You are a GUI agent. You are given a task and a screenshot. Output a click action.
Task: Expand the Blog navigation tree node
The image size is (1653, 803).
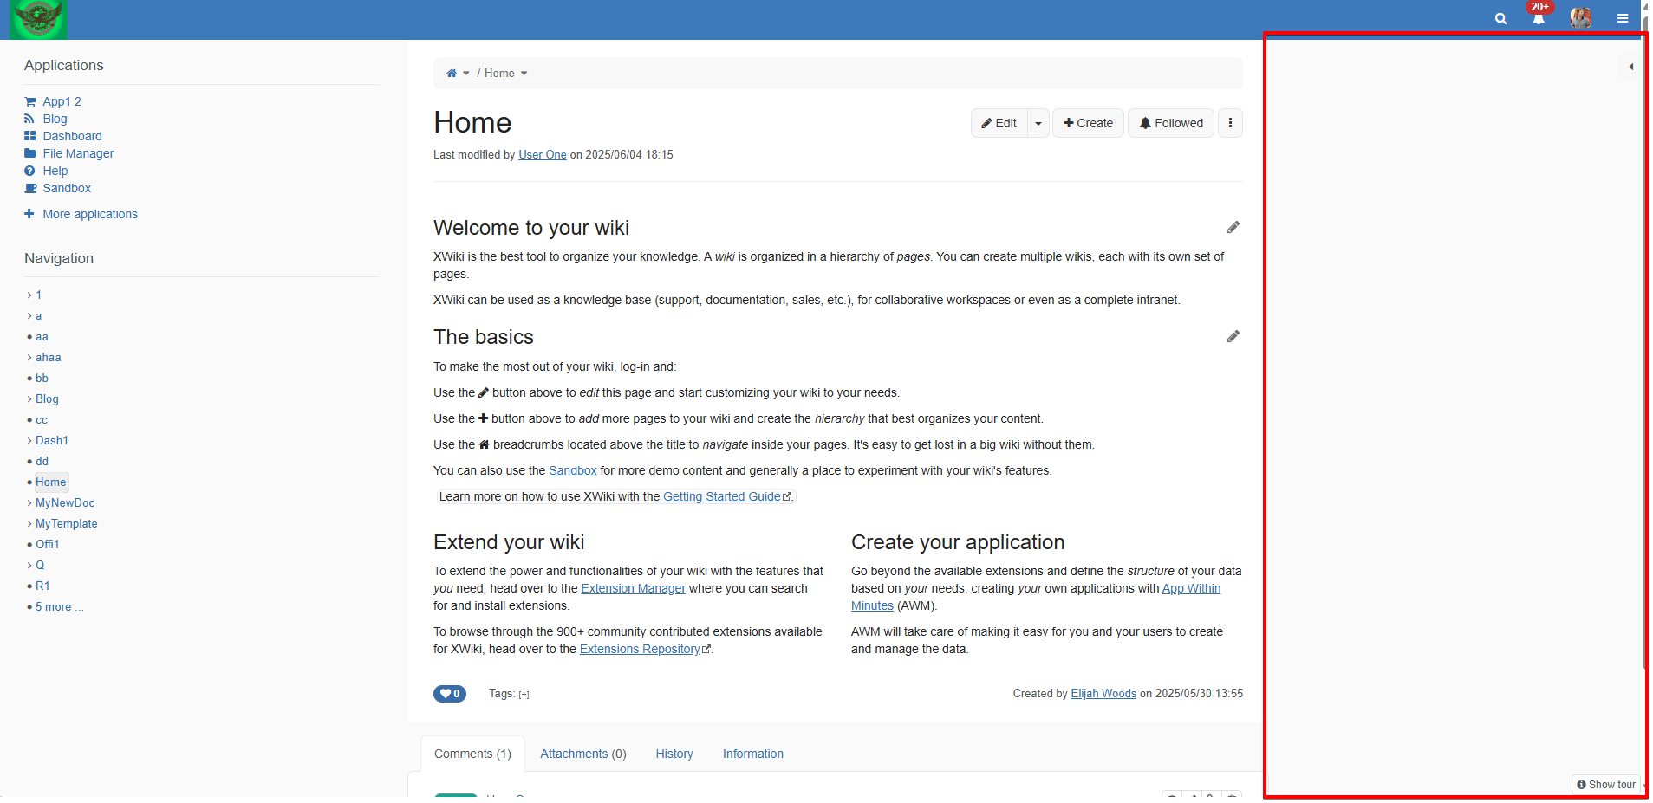(29, 399)
